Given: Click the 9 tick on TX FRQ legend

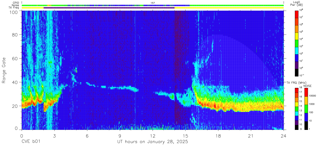Looking at the screenshot, I should [300, 129].
